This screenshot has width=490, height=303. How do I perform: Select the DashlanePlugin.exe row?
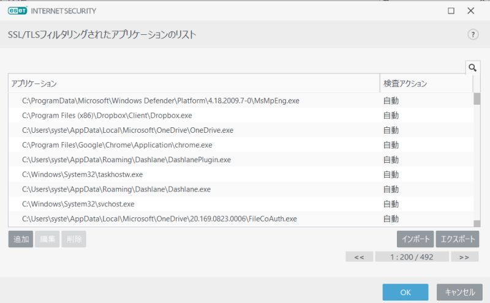(x=241, y=160)
